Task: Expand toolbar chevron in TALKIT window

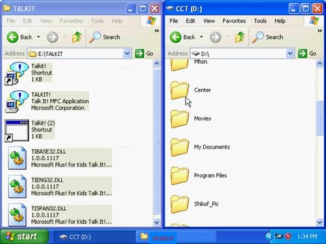Action: [157, 30]
